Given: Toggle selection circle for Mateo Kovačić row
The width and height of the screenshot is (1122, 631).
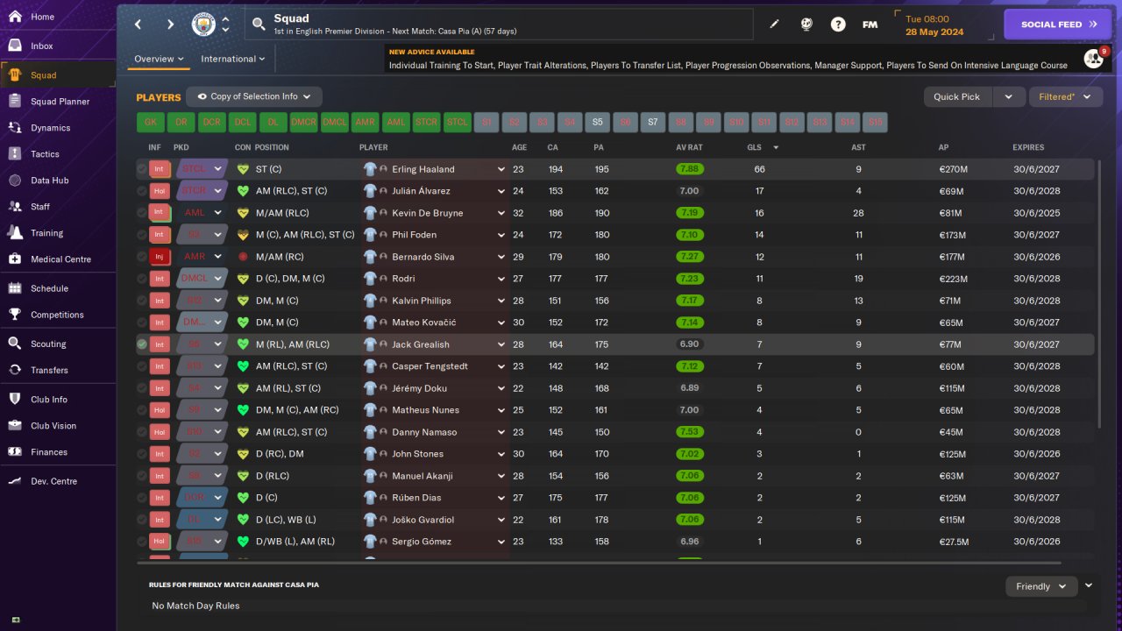Looking at the screenshot, I should 142,323.
